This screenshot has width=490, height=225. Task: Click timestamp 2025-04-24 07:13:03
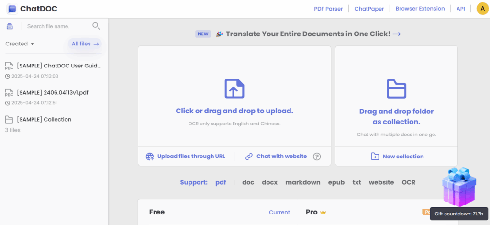[34, 76]
